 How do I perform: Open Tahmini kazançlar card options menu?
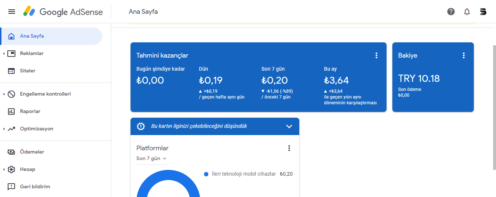376,55
